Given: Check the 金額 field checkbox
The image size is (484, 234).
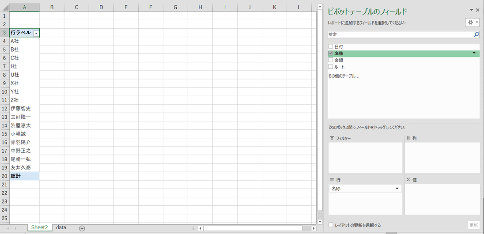Looking at the screenshot, I should 331,60.
